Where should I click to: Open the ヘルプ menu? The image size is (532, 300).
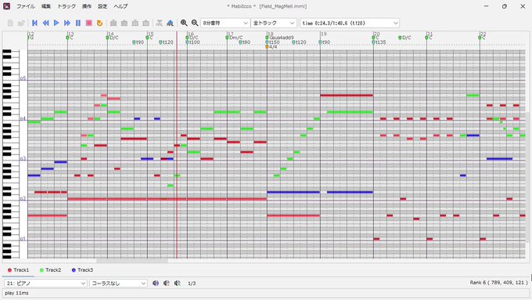click(x=120, y=6)
